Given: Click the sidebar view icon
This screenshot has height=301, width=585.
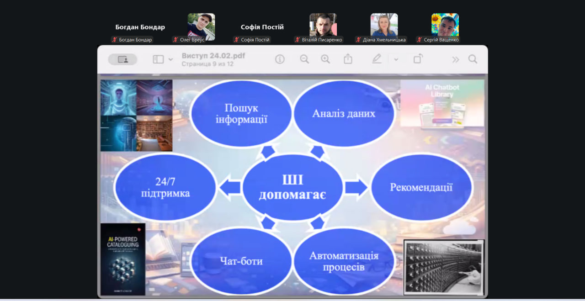Looking at the screenshot, I should 158,59.
